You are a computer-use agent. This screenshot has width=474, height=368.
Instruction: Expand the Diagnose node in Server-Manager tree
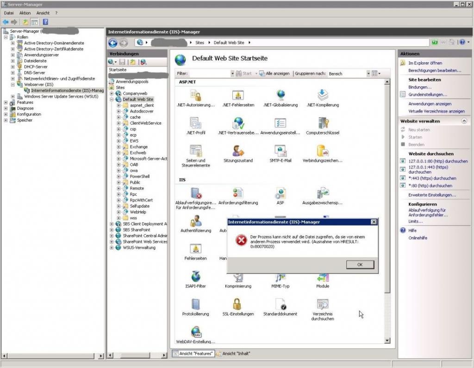coord(6,109)
